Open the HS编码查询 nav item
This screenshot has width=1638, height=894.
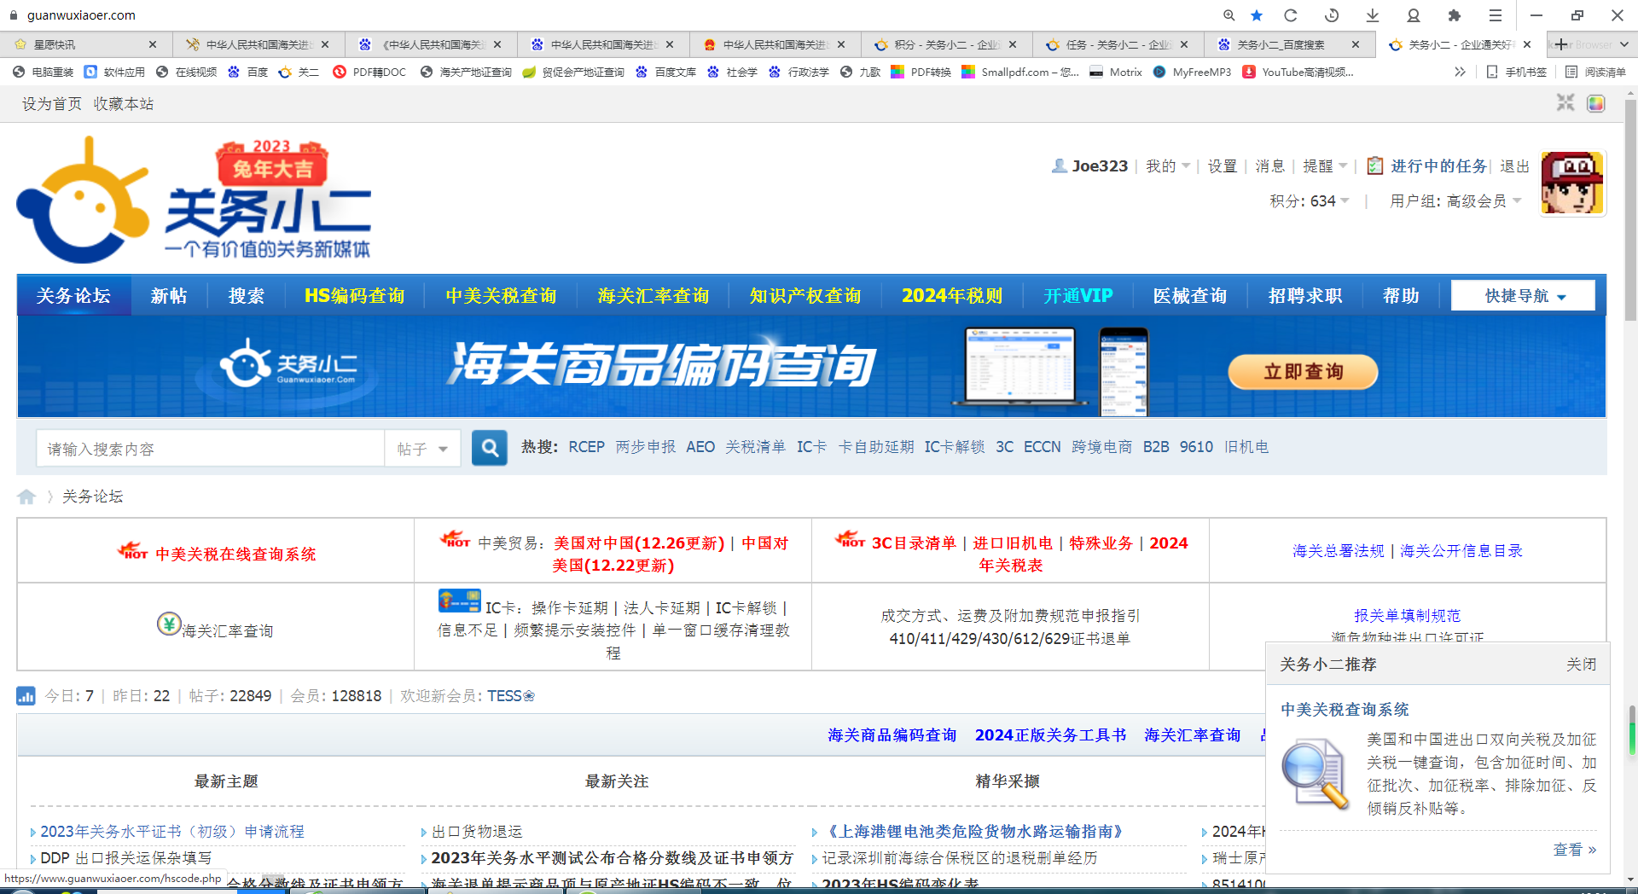[x=355, y=295]
